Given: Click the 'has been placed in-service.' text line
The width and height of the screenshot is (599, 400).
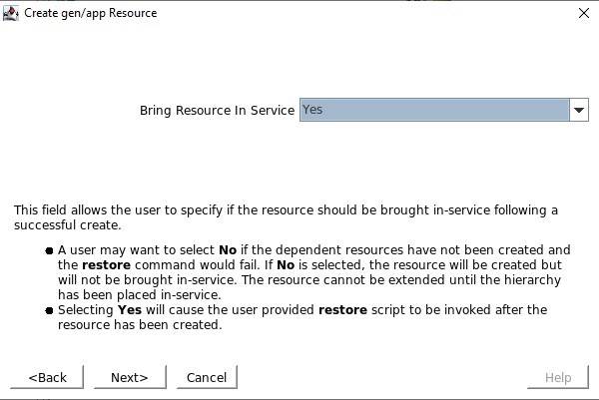Looking at the screenshot, I should (x=140, y=295).
